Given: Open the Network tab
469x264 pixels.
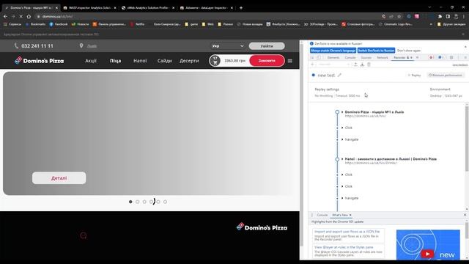Looking at the screenshot, I should pyautogui.click(x=383, y=57).
